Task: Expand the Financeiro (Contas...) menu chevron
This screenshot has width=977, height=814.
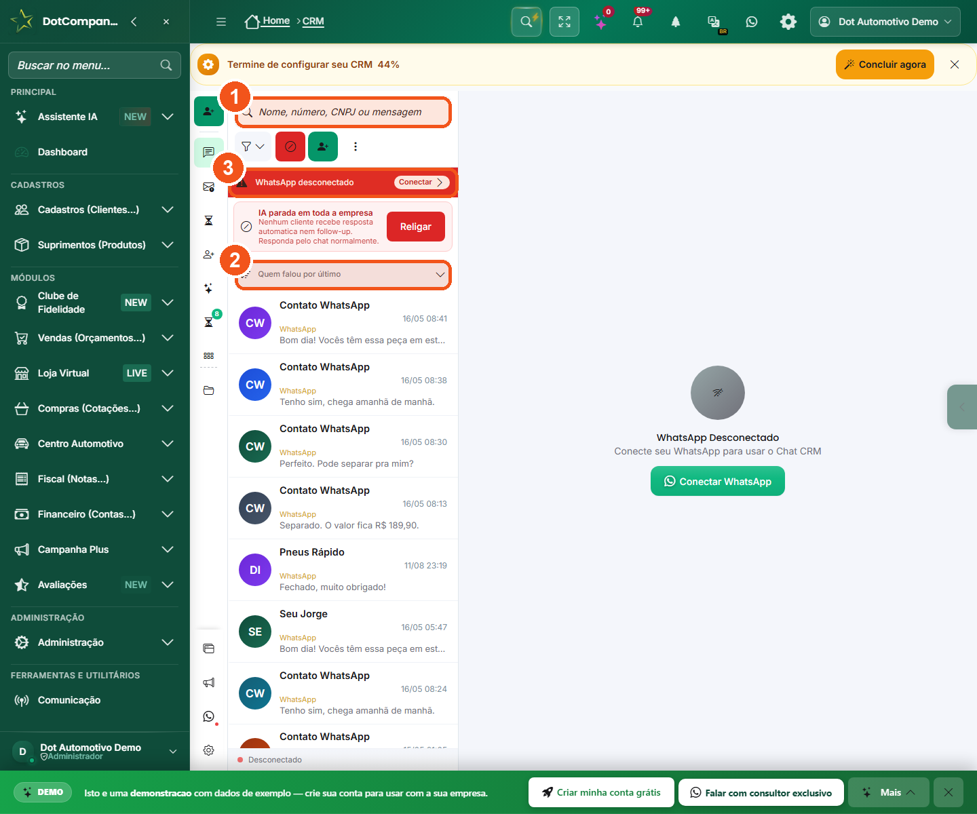Action: pyautogui.click(x=168, y=514)
